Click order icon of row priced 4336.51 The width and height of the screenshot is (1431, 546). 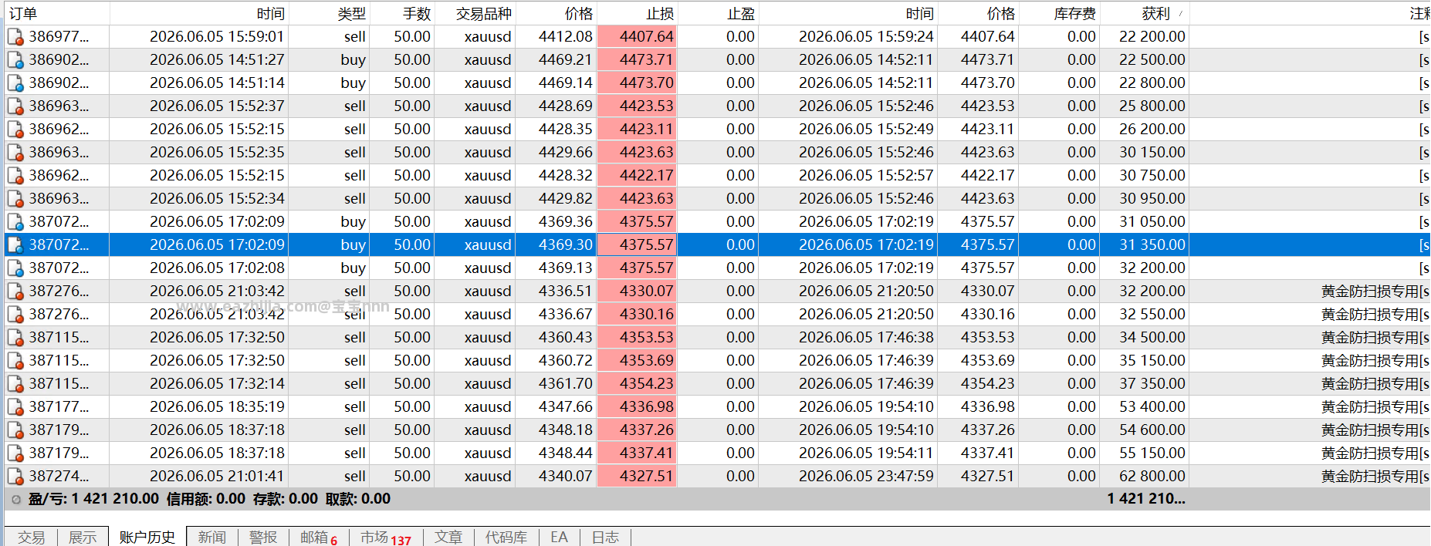(x=15, y=292)
